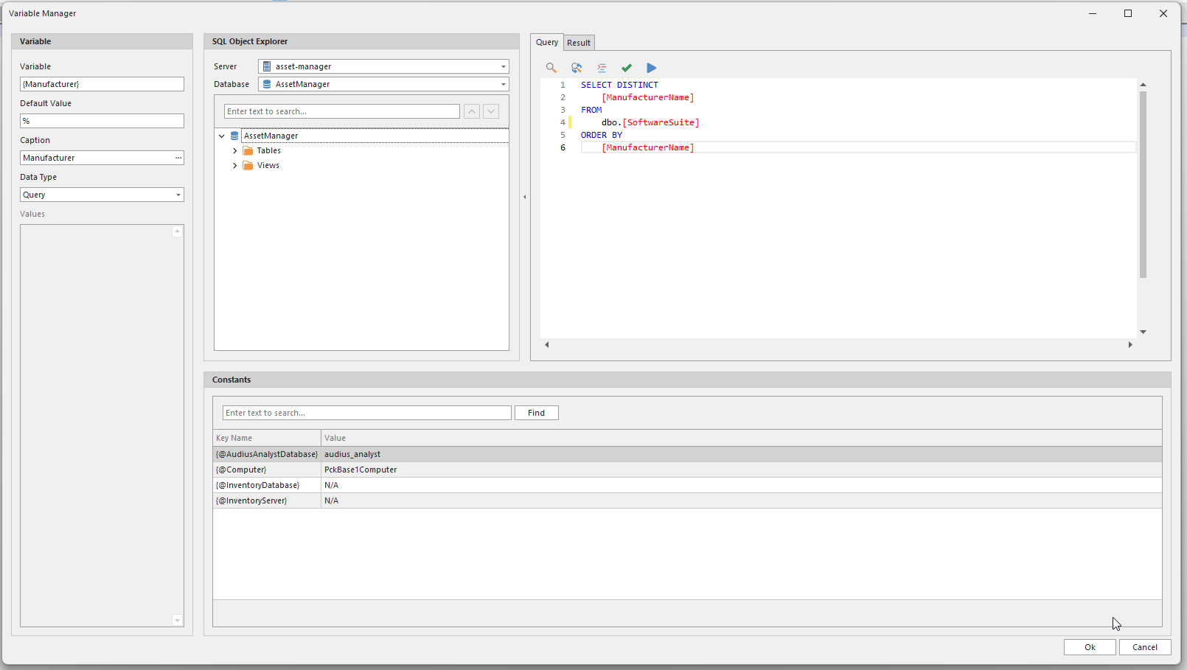Select the {@InventoryDatabase} constant row
The image size is (1187, 670).
click(x=687, y=485)
